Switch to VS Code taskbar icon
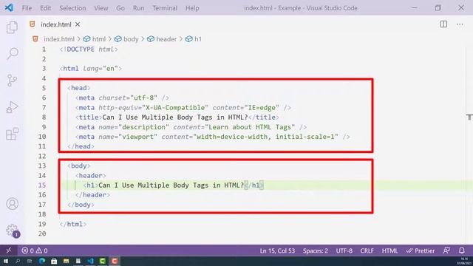 click(x=90, y=261)
